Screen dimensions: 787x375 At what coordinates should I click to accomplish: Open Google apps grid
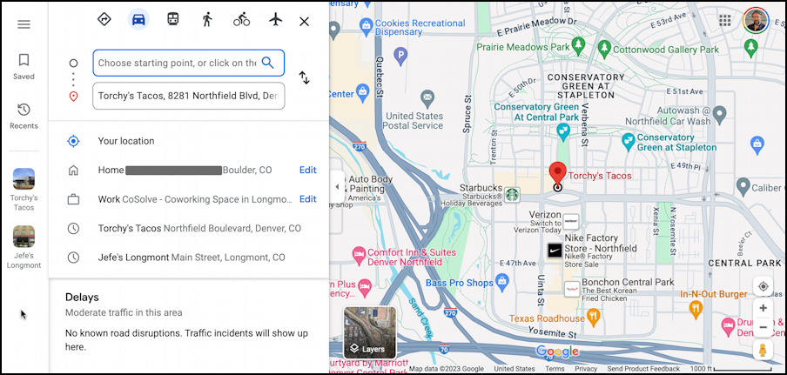725,20
